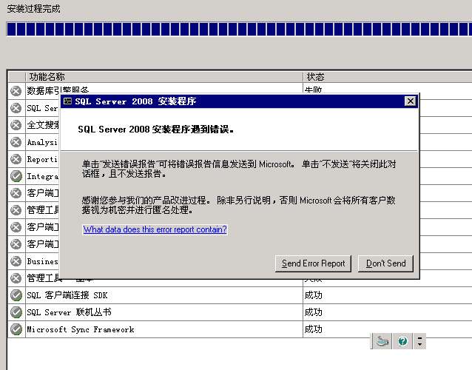Image resolution: width=472 pixels, height=370 pixels.
Task: Click success checkmark icon beside Integration row
Action: [16, 176]
